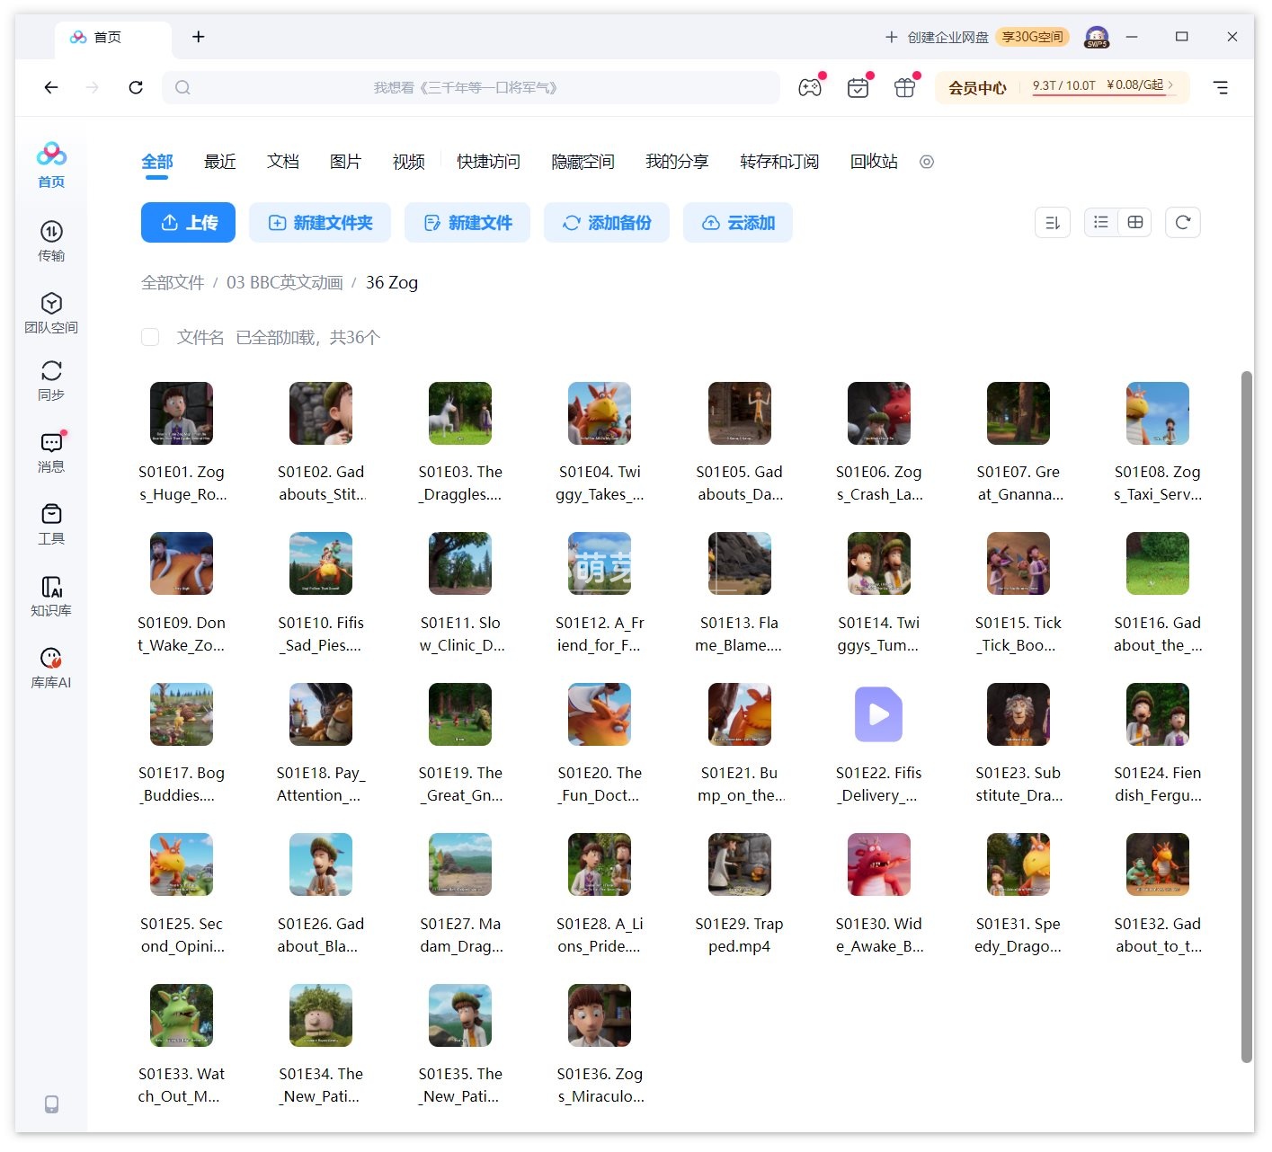Viewport: 1272px width, 1152px height.
Task: Switch to the 视频 tab
Action: pyautogui.click(x=408, y=162)
